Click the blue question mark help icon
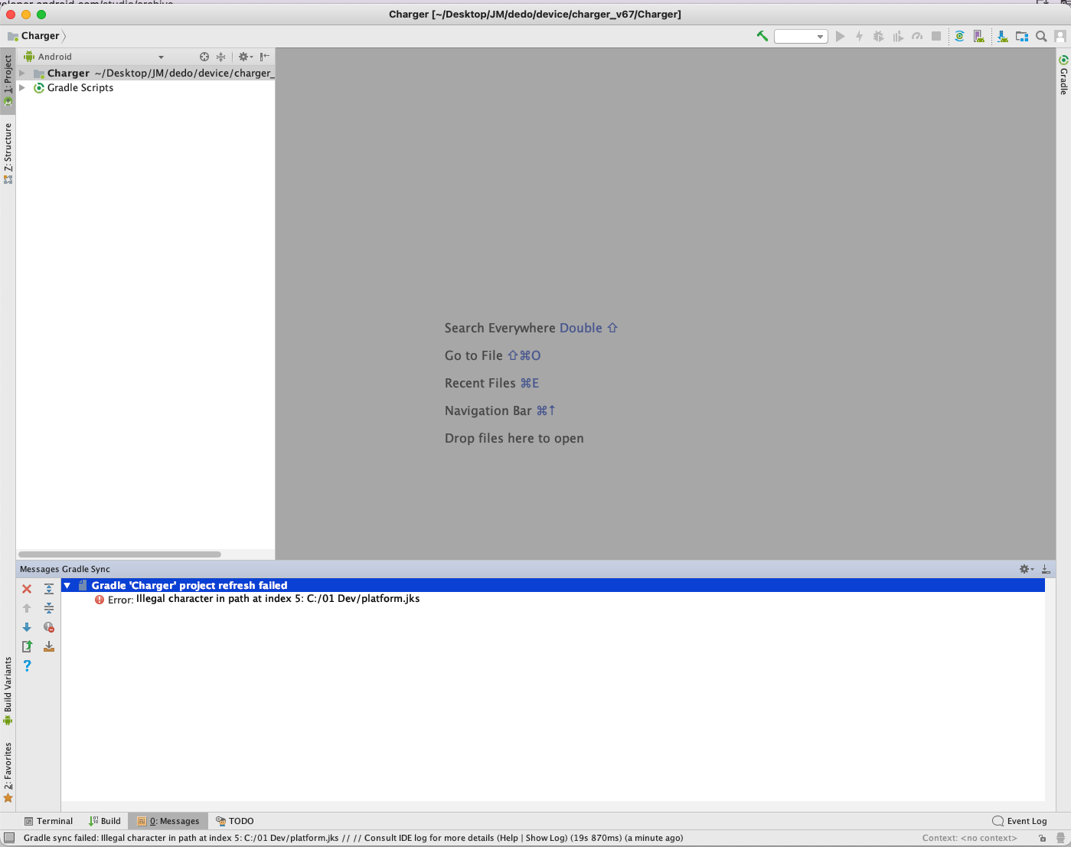 tap(27, 665)
